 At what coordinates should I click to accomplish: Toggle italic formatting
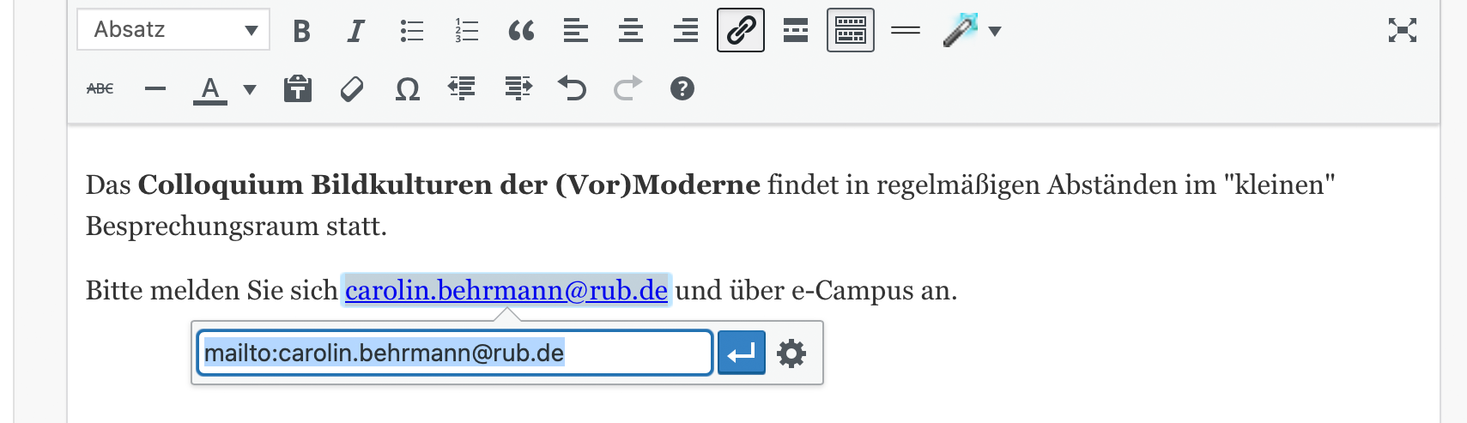355,31
